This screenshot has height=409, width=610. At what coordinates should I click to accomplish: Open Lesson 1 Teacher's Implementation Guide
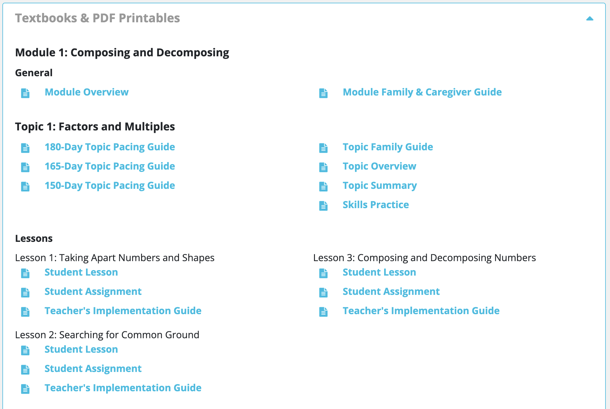pyautogui.click(x=123, y=311)
